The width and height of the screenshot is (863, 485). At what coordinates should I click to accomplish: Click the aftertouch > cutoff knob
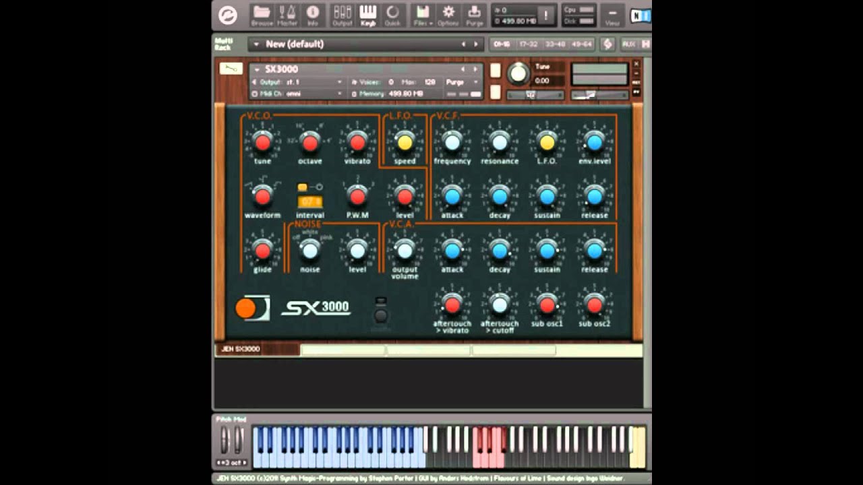(500, 305)
